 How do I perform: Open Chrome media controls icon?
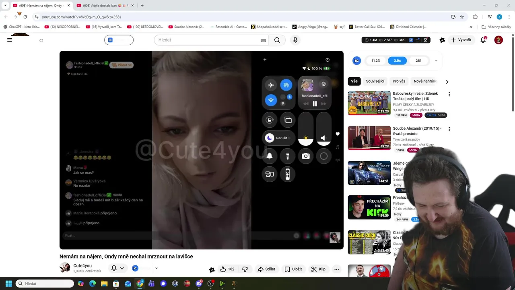point(490,17)
